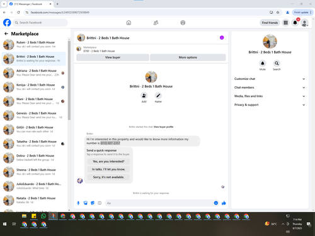Viewport: 315px width, 236px height.
Task: Select the Messenger Facebook browser tab
Action: coord(30,4)
